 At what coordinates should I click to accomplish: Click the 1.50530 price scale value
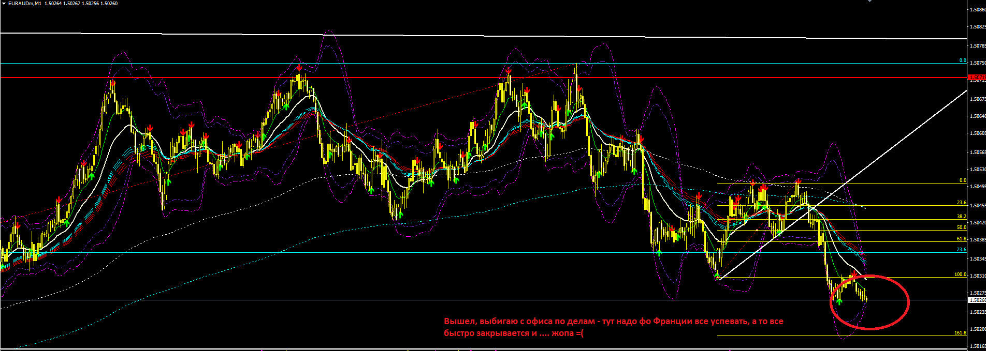(978, 170)
